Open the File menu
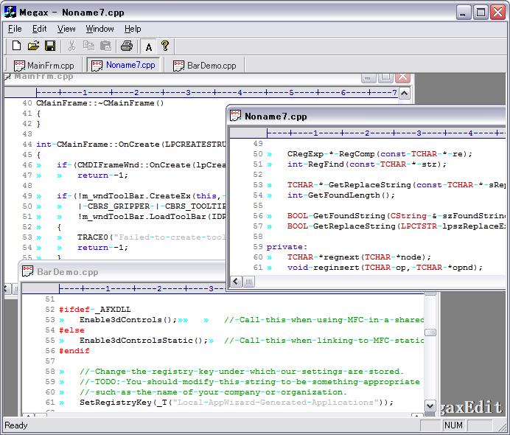 [15, 29]
